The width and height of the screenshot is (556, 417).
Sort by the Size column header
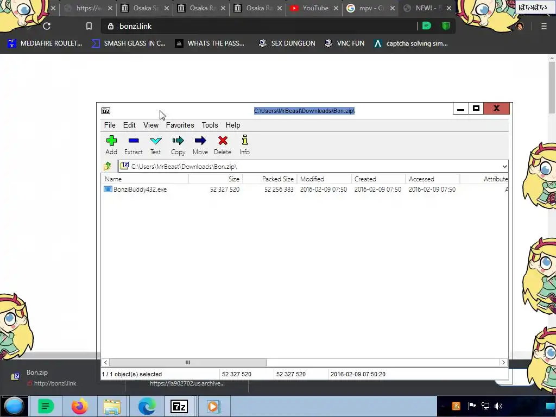coord(216,179)
